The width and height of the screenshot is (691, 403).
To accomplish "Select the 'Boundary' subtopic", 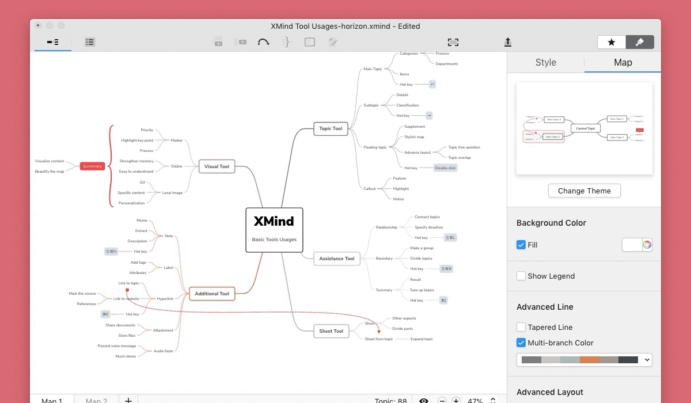I will [384, 258].
